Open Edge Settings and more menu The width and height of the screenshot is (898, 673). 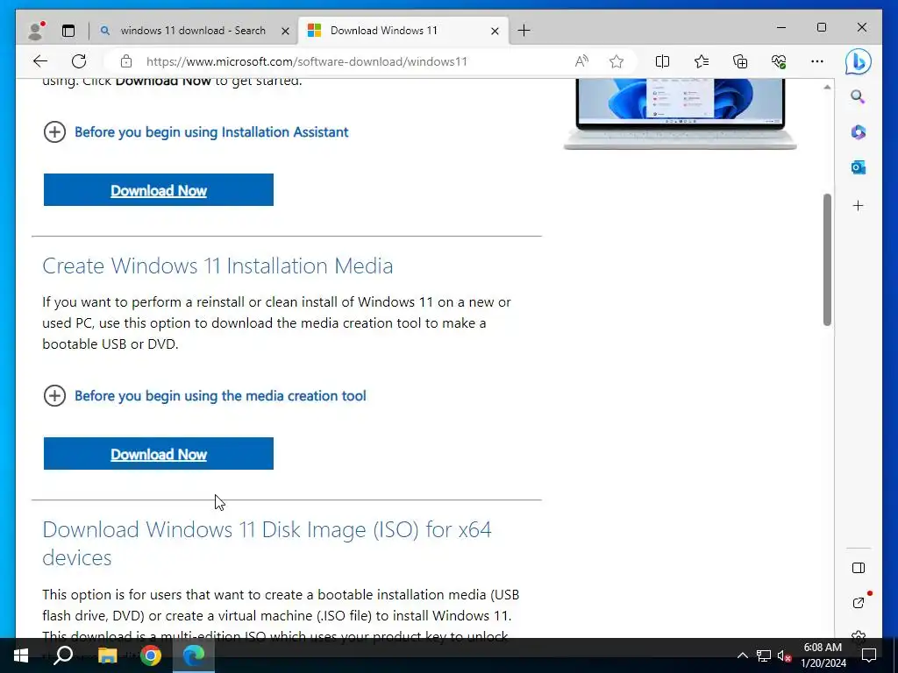tap(817, 61)
